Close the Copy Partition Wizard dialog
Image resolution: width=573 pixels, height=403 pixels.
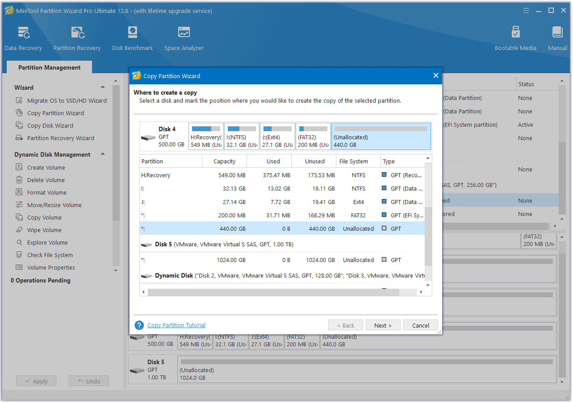[436, 76]
